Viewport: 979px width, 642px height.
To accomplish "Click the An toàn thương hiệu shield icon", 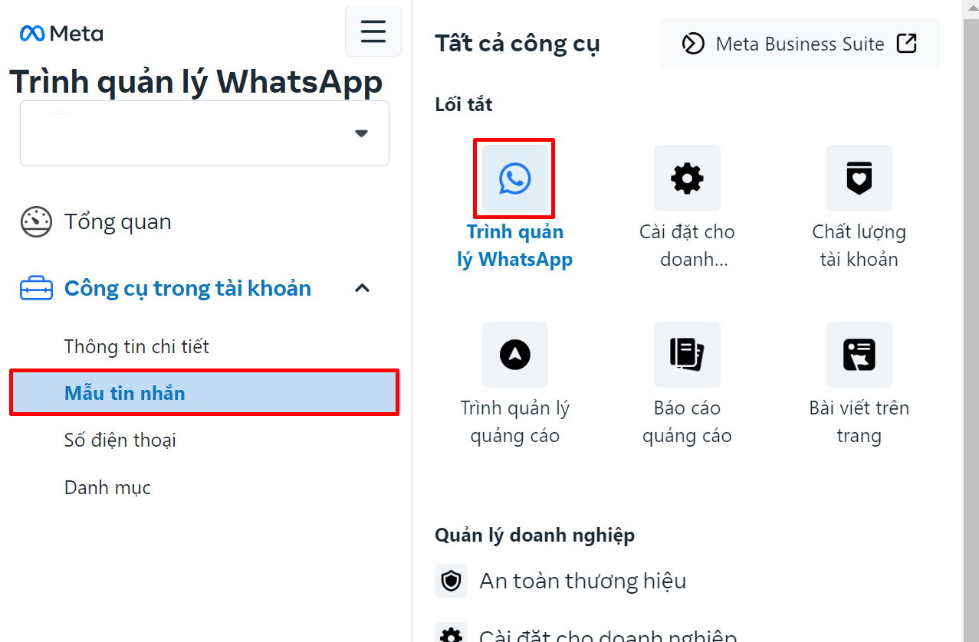I will (451, 581).
